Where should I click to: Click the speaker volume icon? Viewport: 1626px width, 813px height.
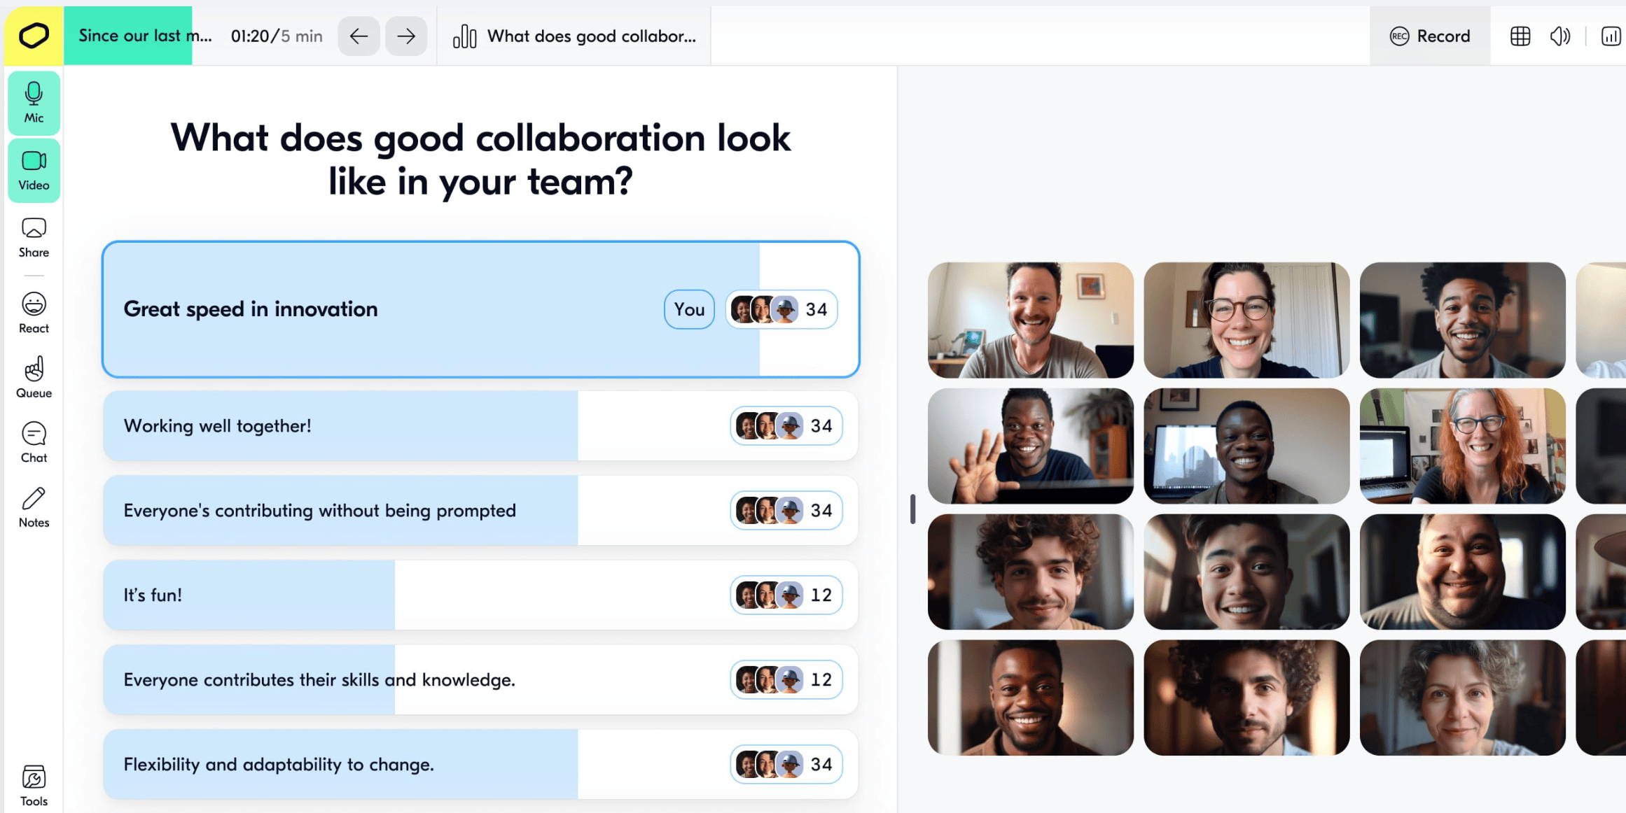tap(1560, 36)
